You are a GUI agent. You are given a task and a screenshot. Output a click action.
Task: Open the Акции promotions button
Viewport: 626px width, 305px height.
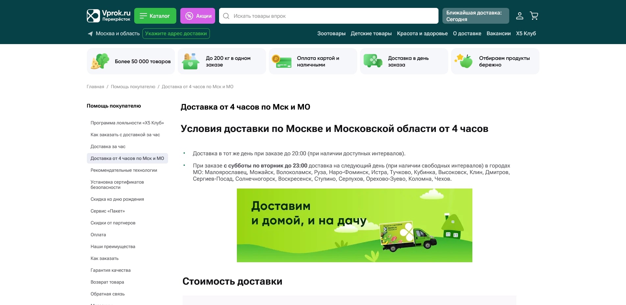click(197, 15)
